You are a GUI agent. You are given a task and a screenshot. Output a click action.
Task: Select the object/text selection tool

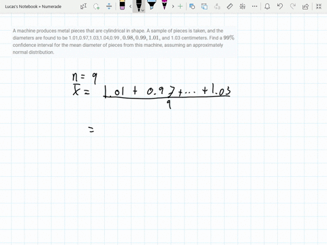click(x=84, y=6)
